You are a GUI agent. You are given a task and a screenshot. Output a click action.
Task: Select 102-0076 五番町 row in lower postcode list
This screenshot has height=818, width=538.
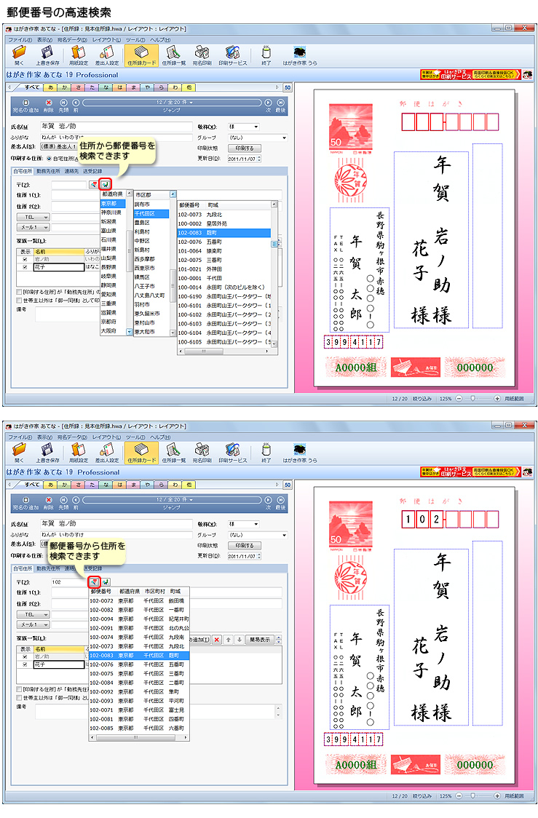[x=138, y=664]
